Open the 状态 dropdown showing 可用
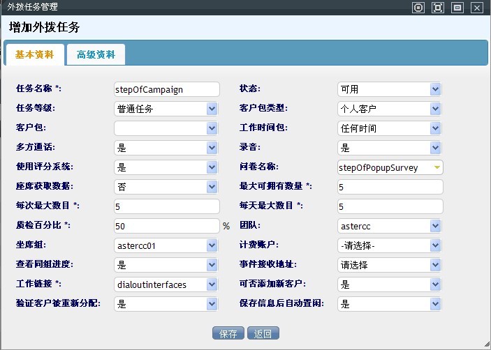The height and width of the screenshot is (350, 491). point(389,89)
